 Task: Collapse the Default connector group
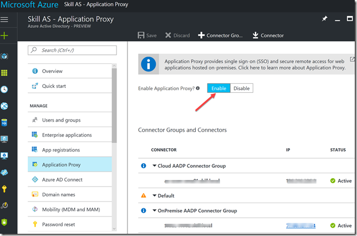point(155,195)
